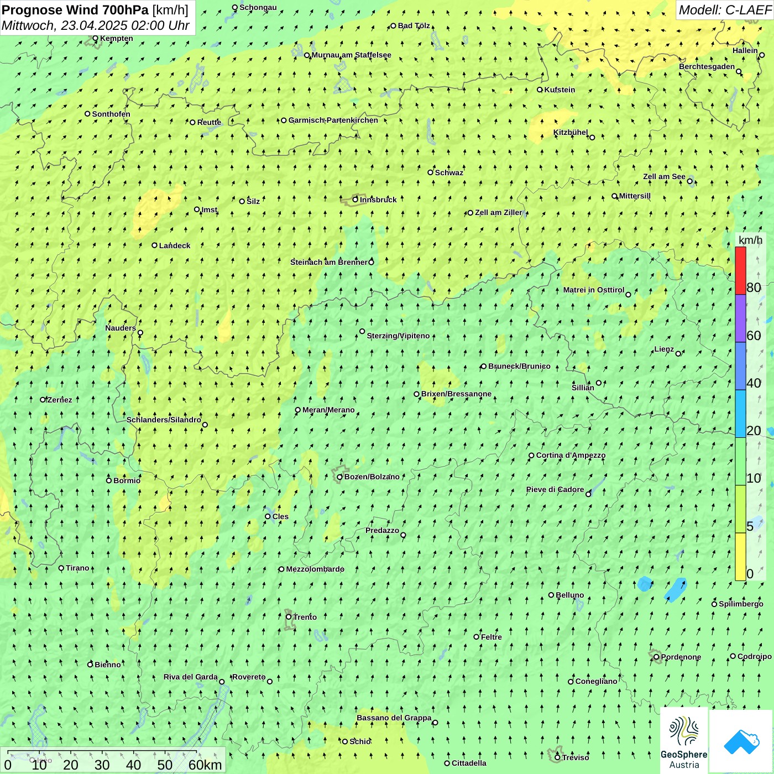Click the 'Brixen/Bressanone' label
This screenshot has width=774, height=774.
coord(456,394)
